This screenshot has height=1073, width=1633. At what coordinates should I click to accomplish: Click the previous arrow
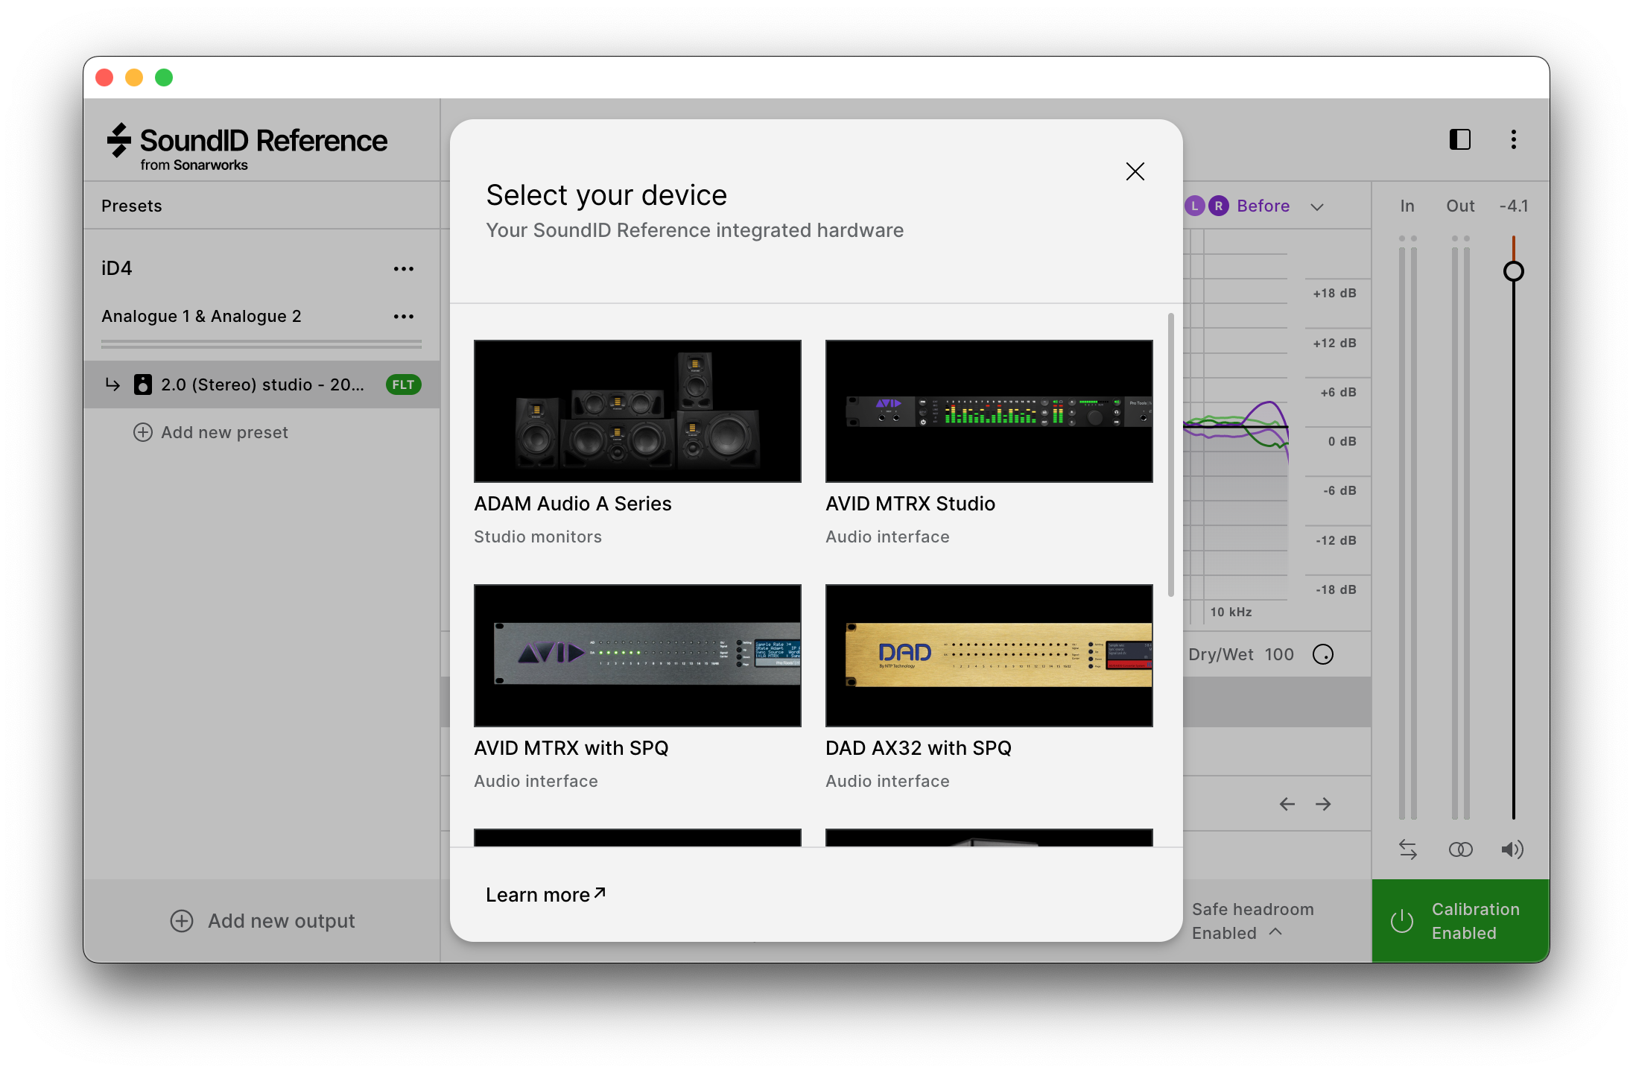coord(1287,804)
